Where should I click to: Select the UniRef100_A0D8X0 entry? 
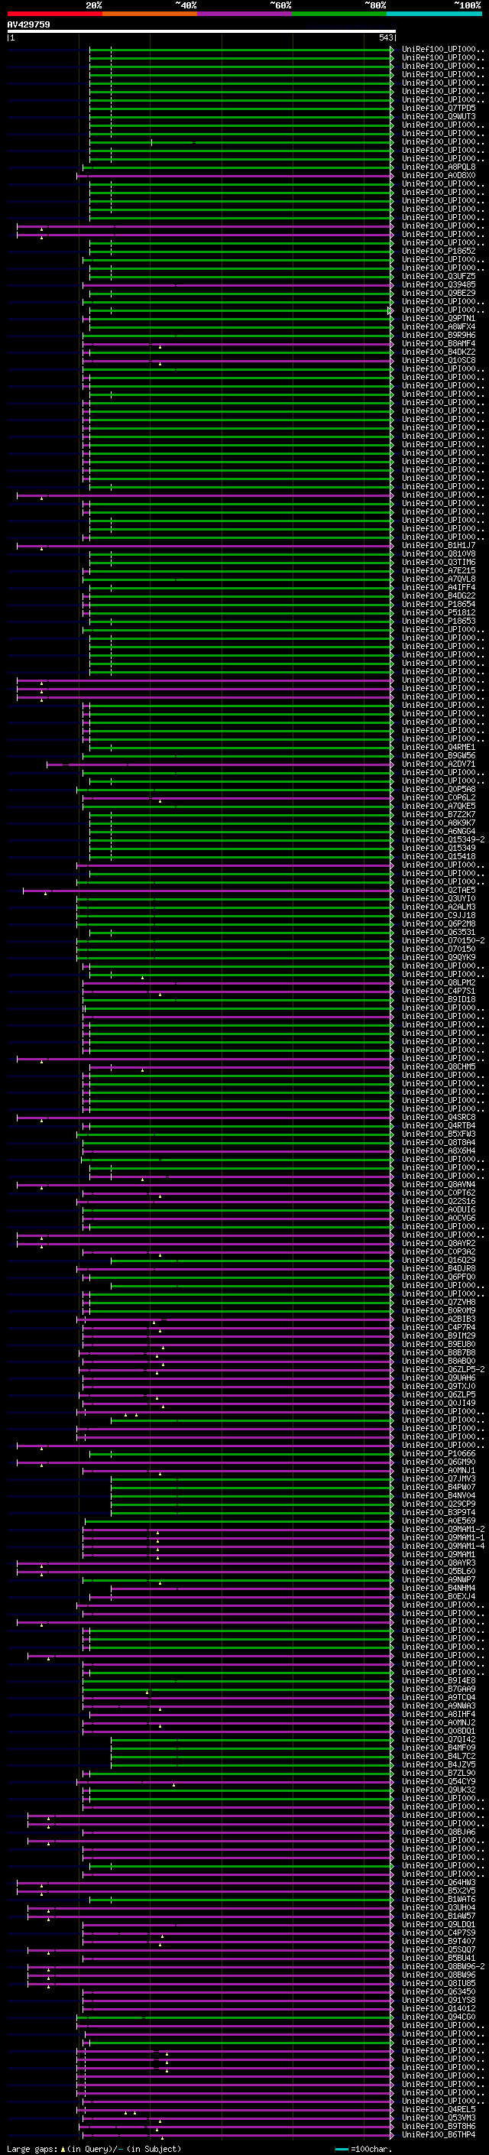439,176
